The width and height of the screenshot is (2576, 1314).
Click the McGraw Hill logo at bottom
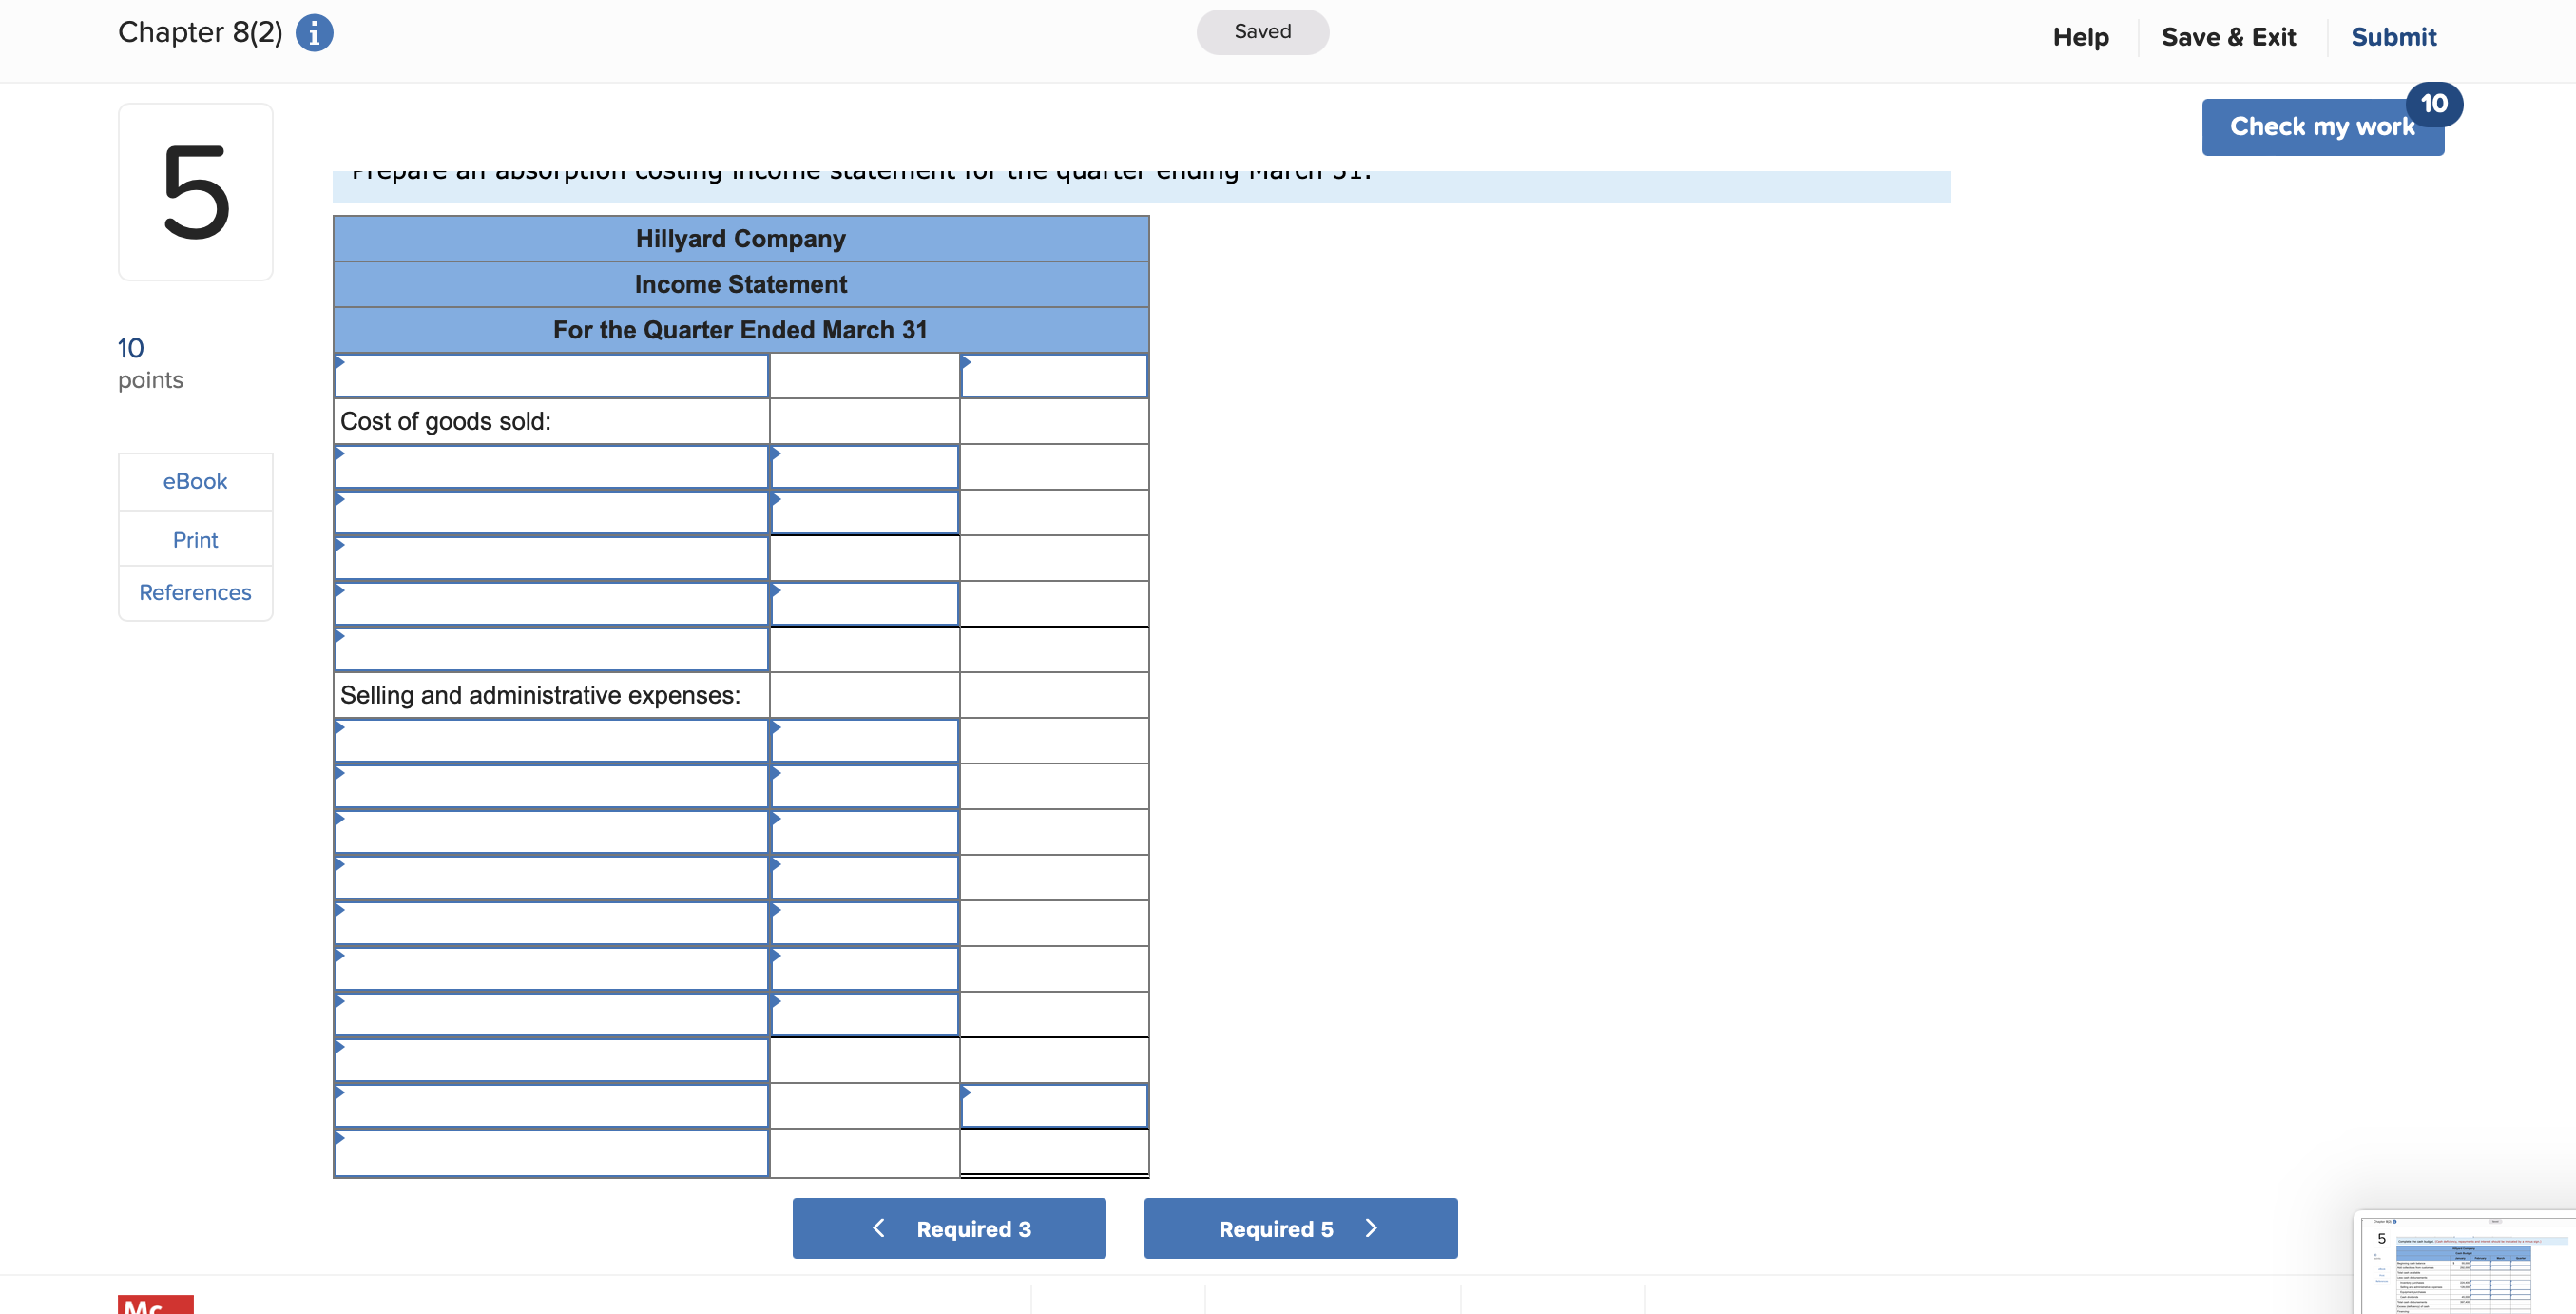(x=155, y=1304)
